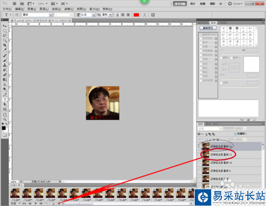266x206 pixels.
Task: Select the Blur tool
Action: (5, 84)
